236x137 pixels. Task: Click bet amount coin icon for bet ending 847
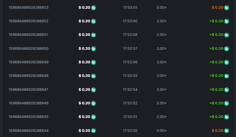(x=93, y=90)
